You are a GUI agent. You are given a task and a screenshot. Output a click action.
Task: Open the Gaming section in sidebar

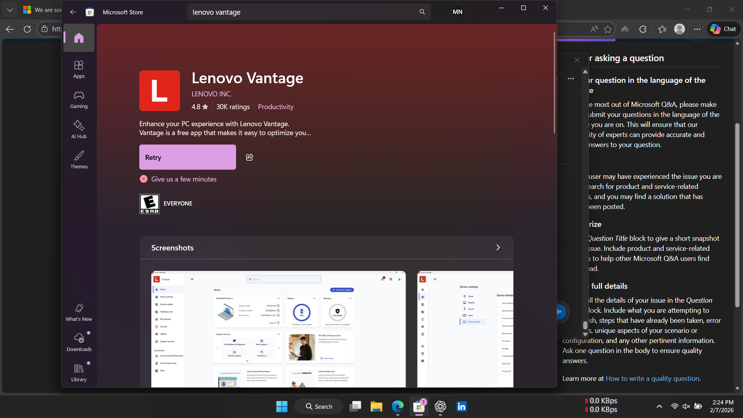[79, 99]
